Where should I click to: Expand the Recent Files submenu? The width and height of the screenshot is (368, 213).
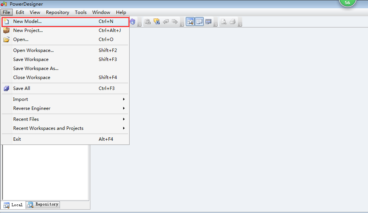[66, 119]
